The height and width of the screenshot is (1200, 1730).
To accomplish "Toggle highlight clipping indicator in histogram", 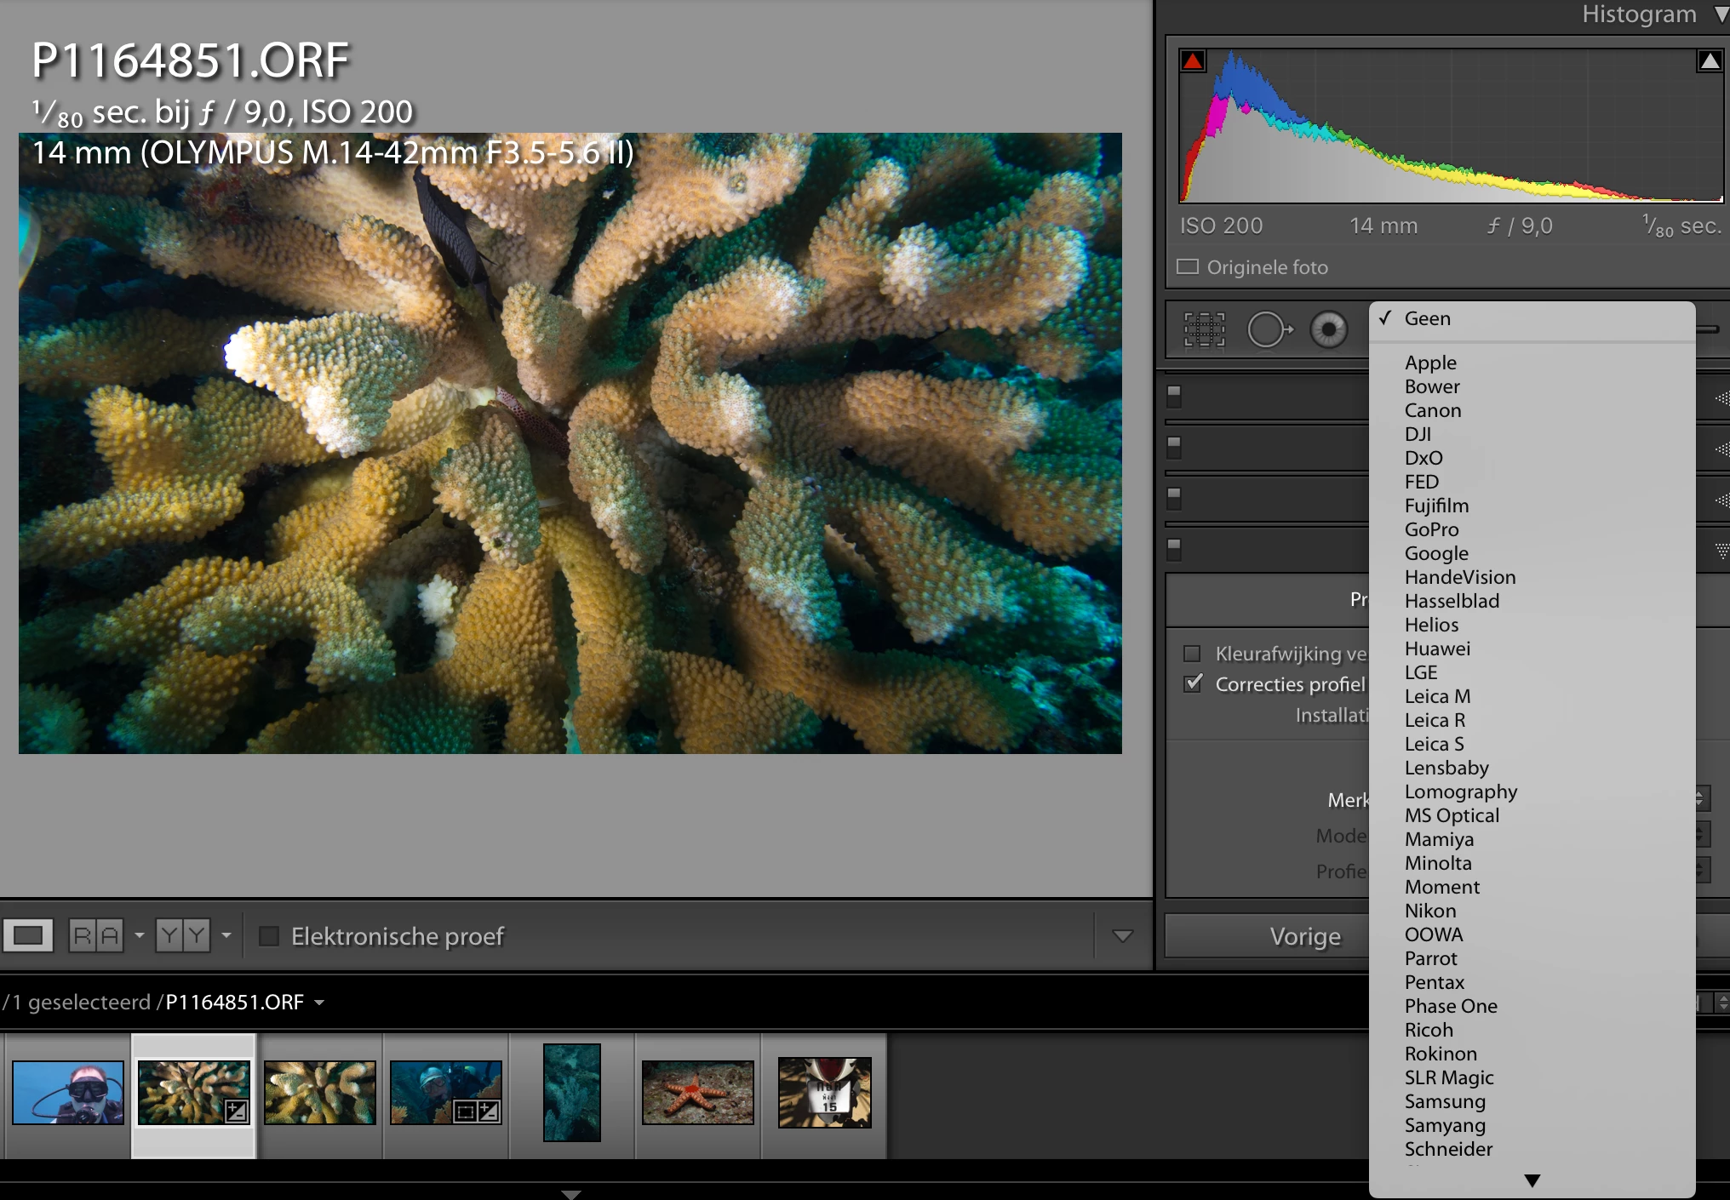I will click(1709, 60).
